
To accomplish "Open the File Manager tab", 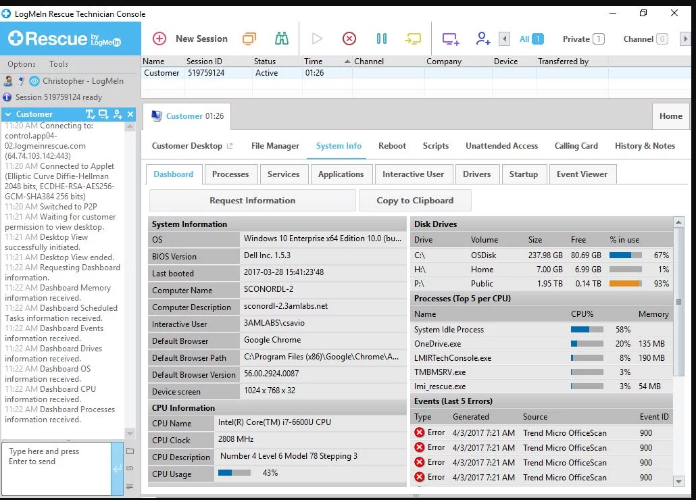I will (275, 146).
